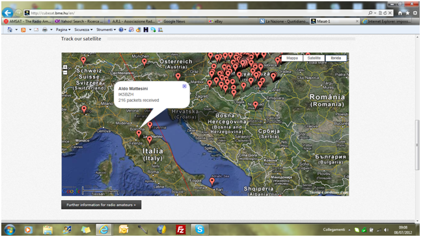Open Further information for radio amateurs

[x=102, y=205]
